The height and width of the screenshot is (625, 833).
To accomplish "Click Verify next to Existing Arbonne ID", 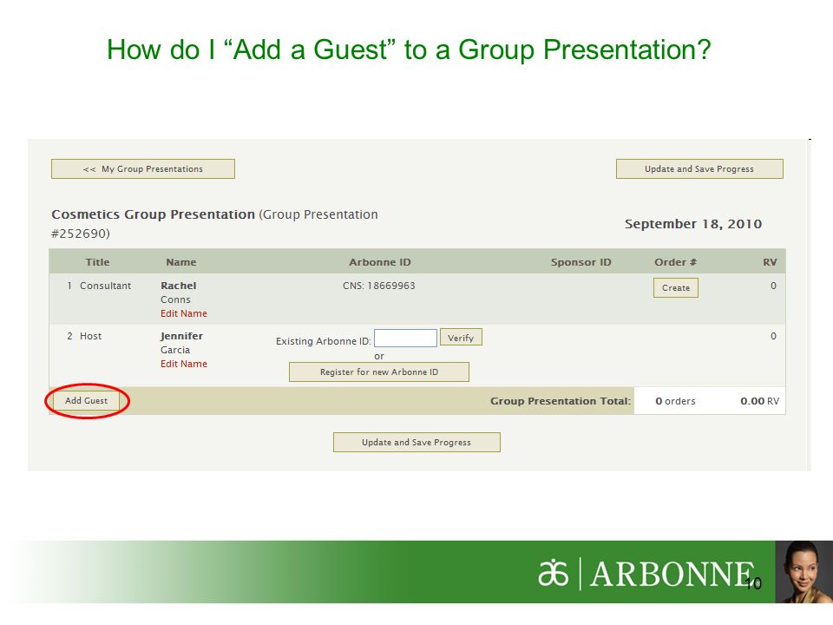I will [461, 338].
